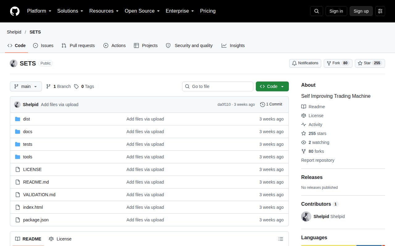Click the repository owner avatar next to SETS
The image size is (395, 246).
click(14, 63)
